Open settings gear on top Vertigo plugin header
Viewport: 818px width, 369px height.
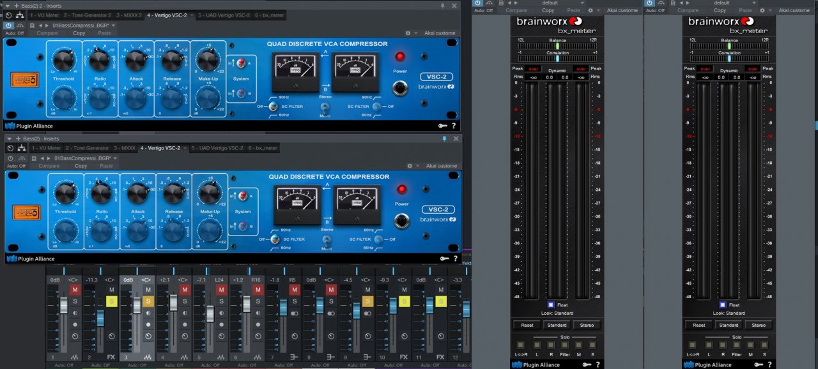pyautogui.click(x=408, y=33)
